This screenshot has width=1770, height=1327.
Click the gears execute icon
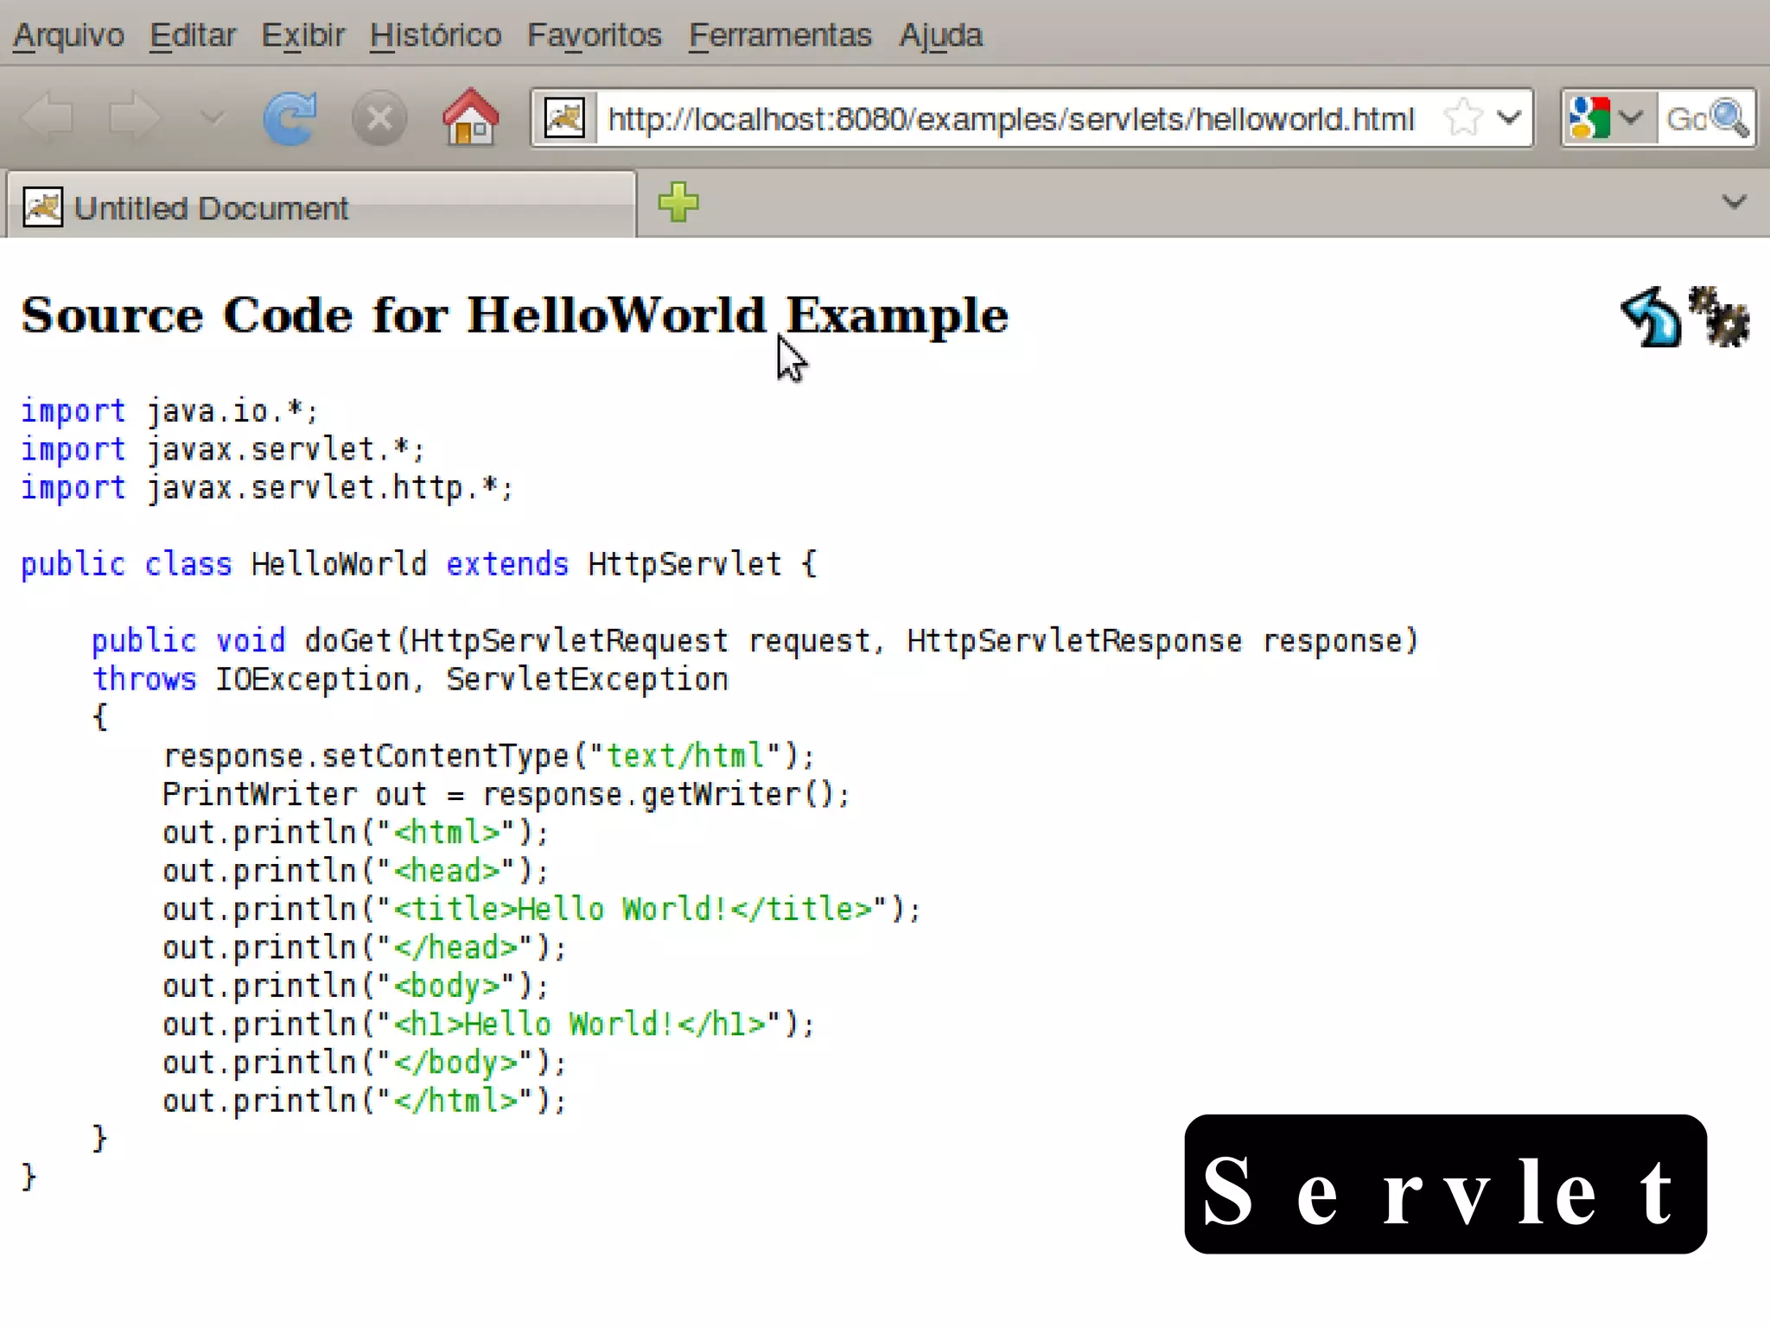pyautogui.click(x=1719, y=317)
